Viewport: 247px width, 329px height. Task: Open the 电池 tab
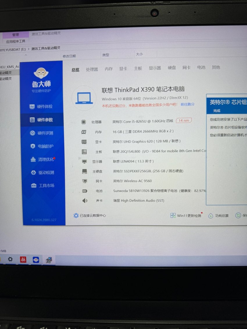[201, 67]
